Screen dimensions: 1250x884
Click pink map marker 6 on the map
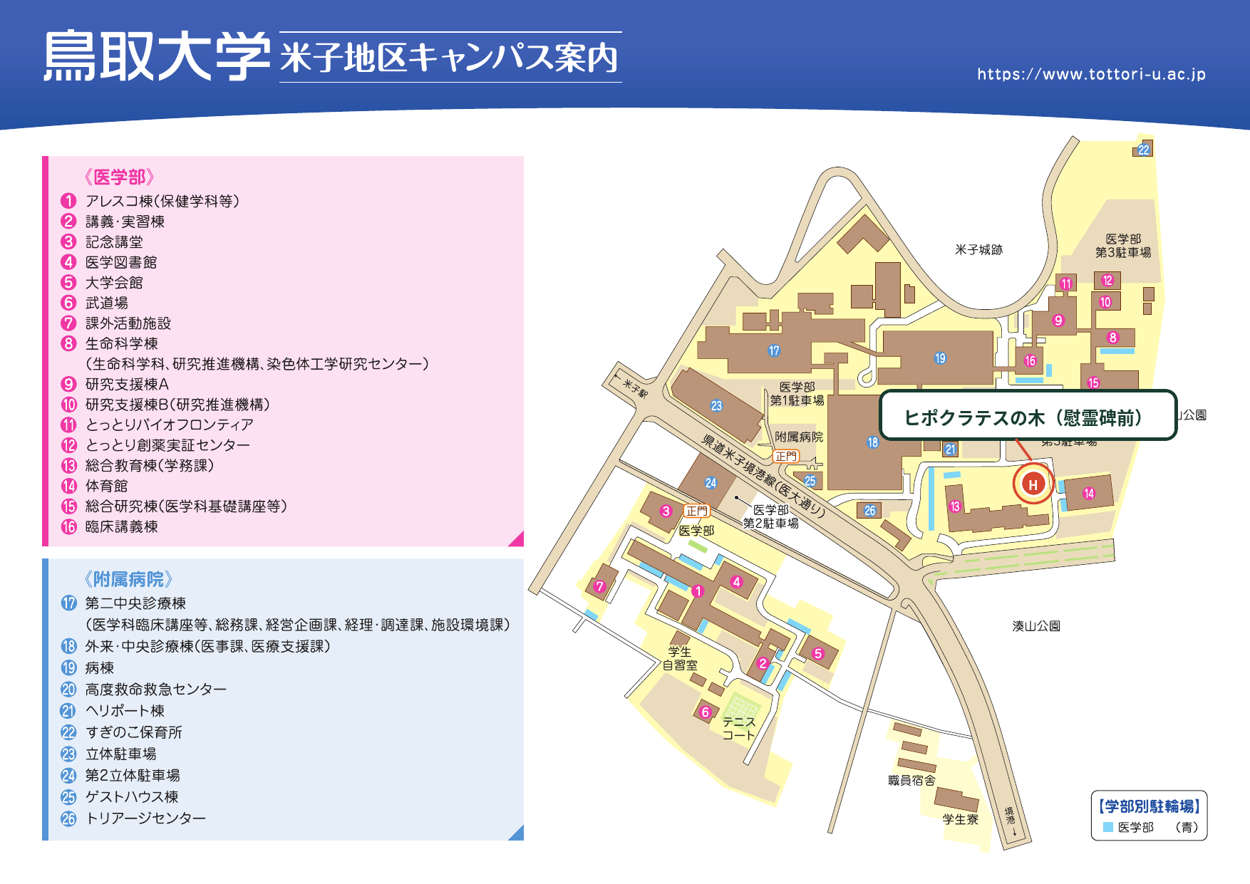706,712
